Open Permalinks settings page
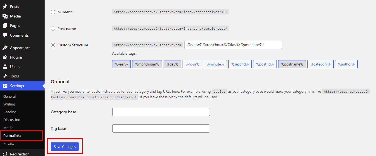Image resolution: width=376 pixels, height=156 pixels. 12,135
